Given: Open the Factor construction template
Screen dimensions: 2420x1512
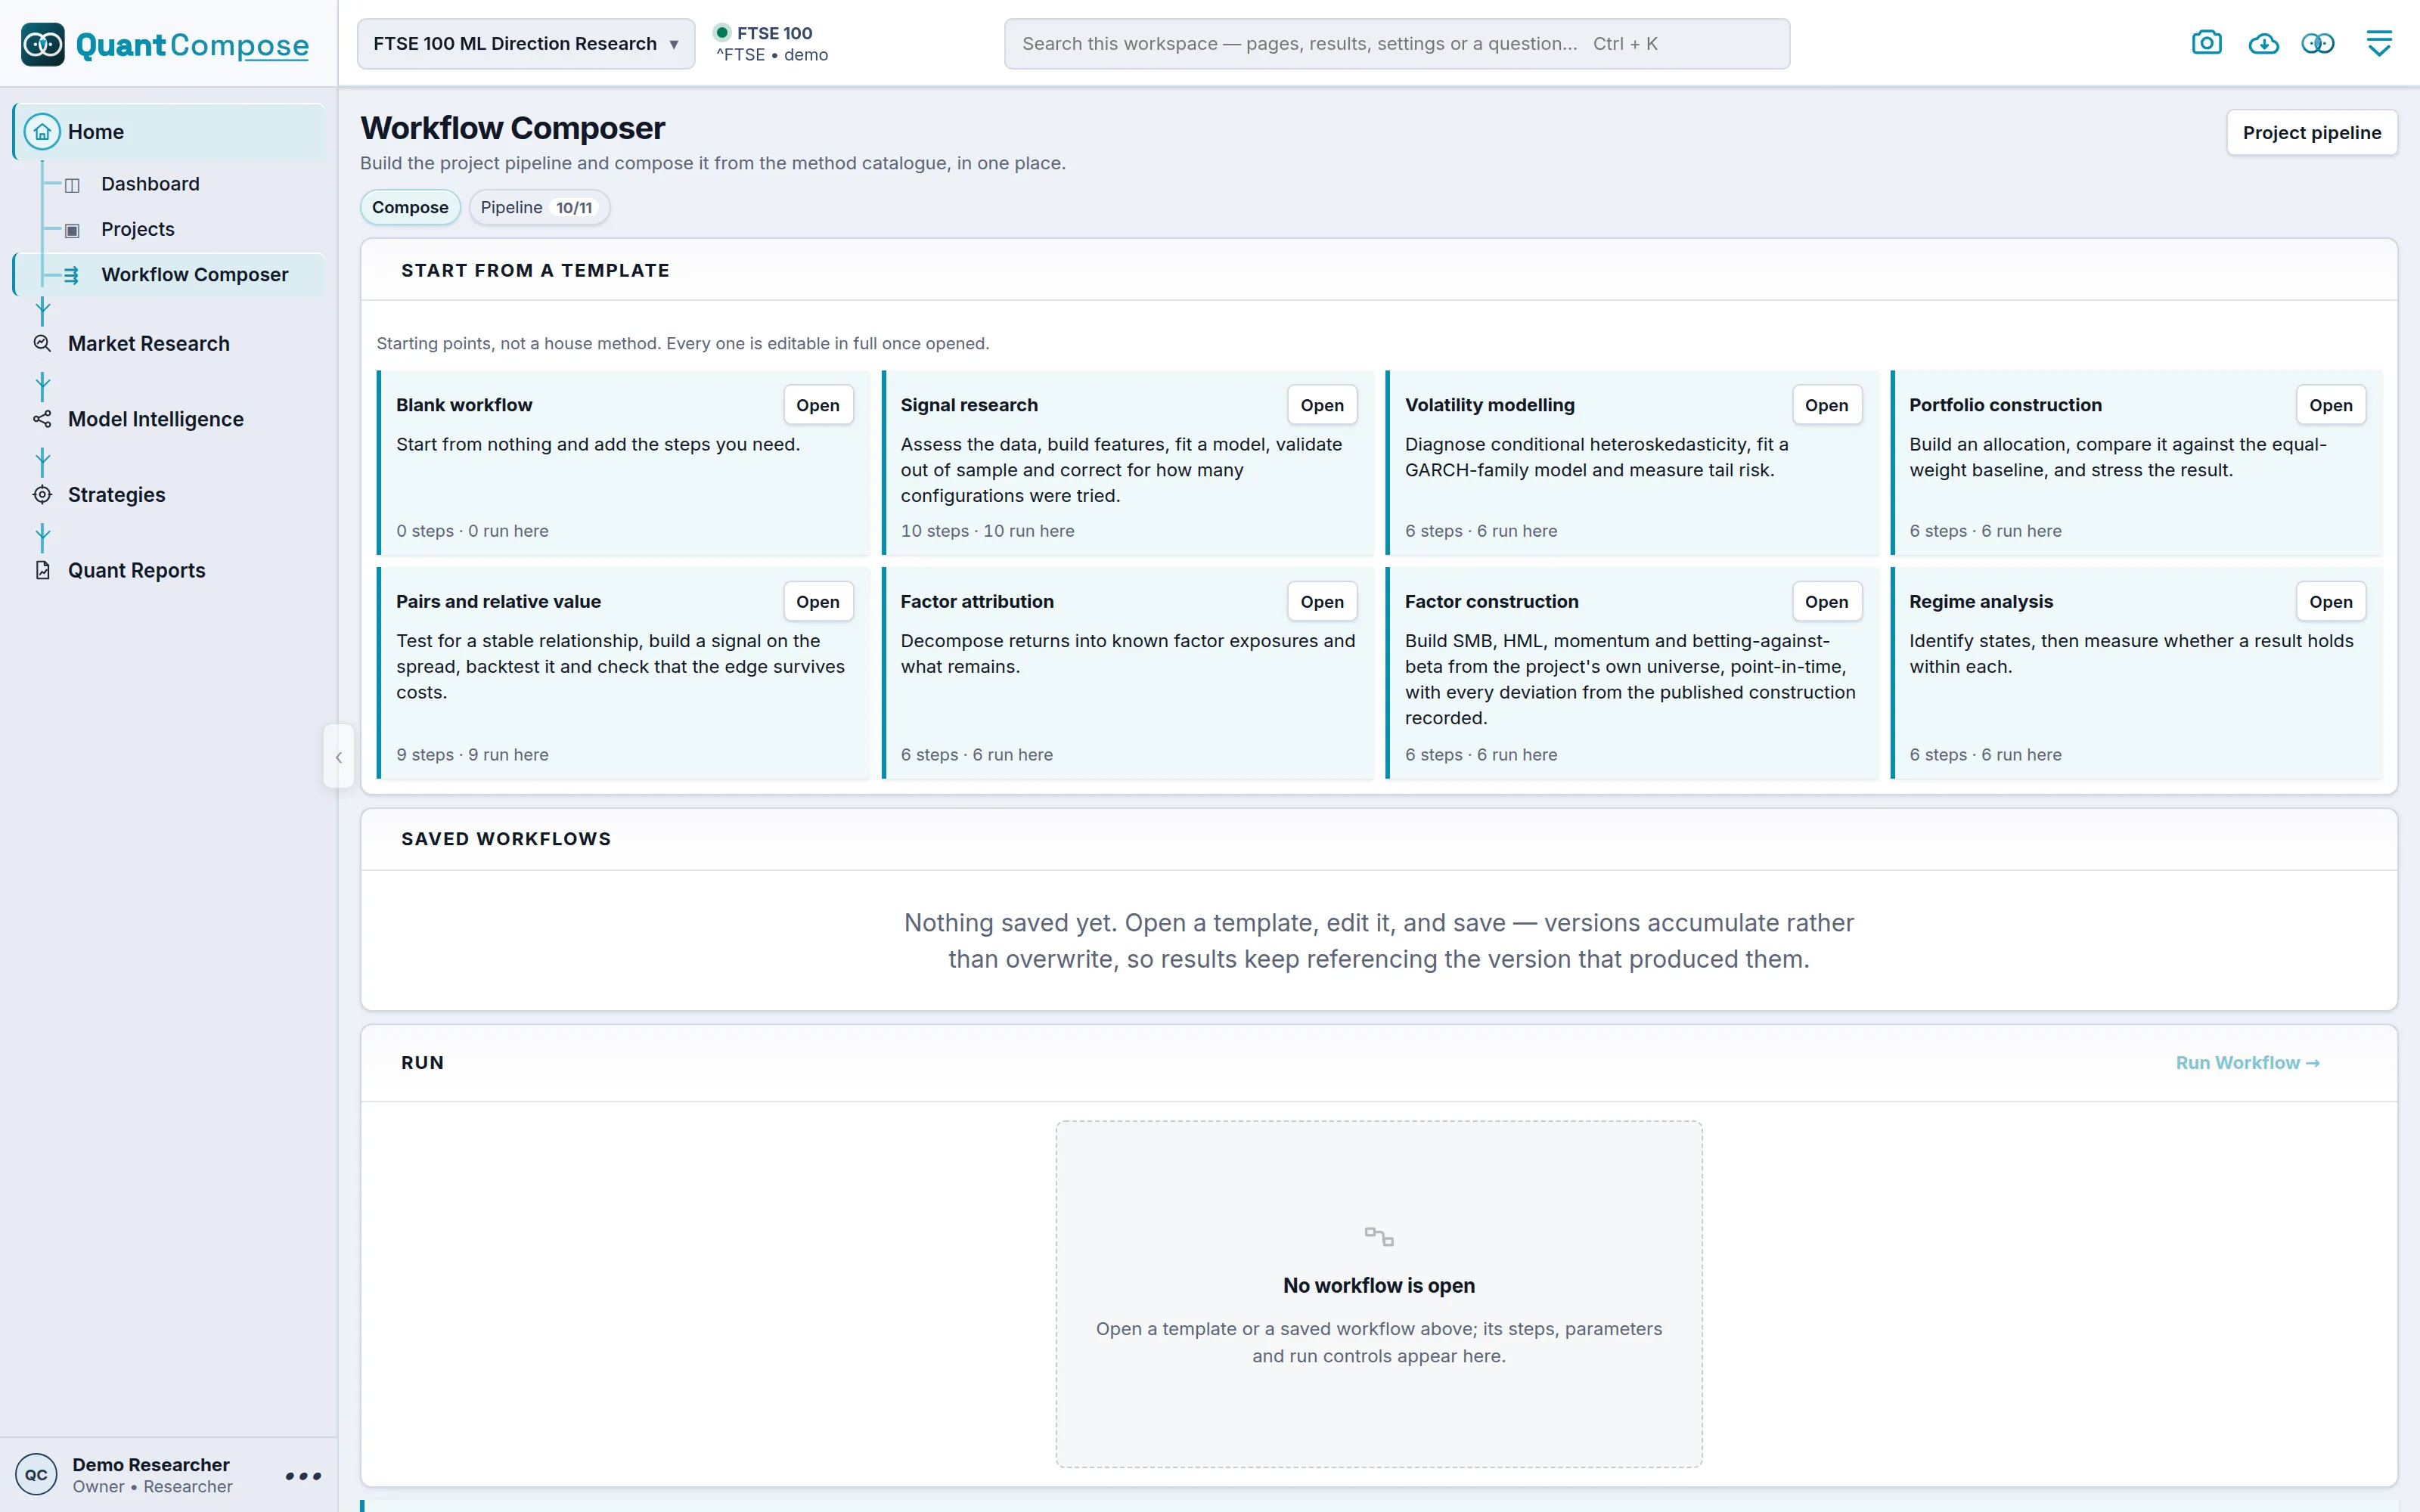Looking at the screenshot, I should coord(1826,602).
